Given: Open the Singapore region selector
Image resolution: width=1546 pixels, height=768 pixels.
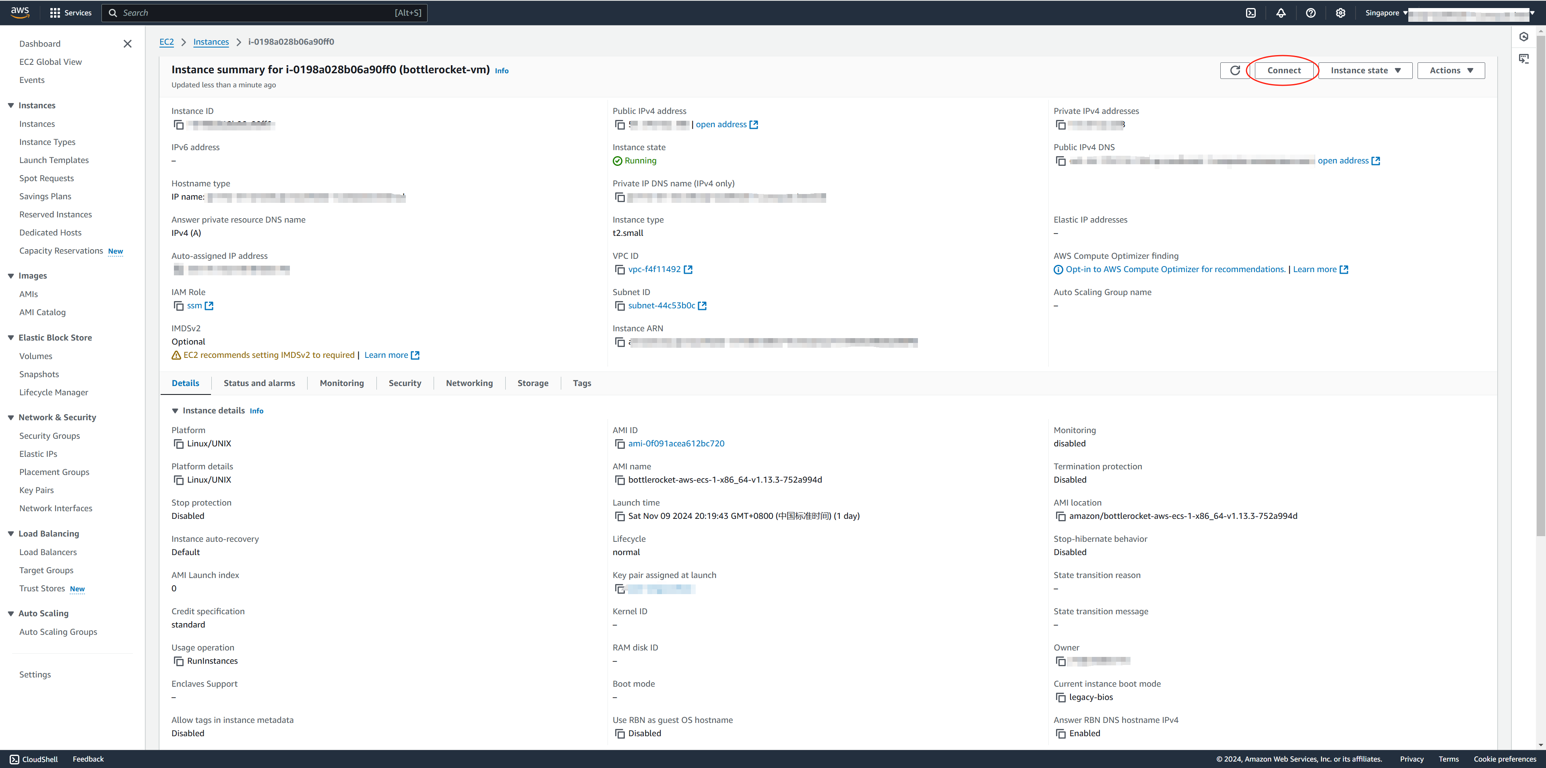Looking at the screenshot, I should (x=1386, y=12).
